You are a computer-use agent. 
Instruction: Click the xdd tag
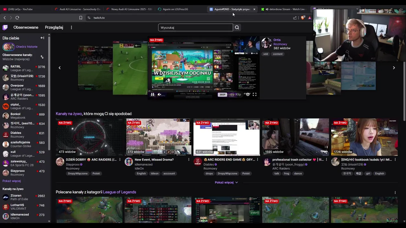coord(266,54)
